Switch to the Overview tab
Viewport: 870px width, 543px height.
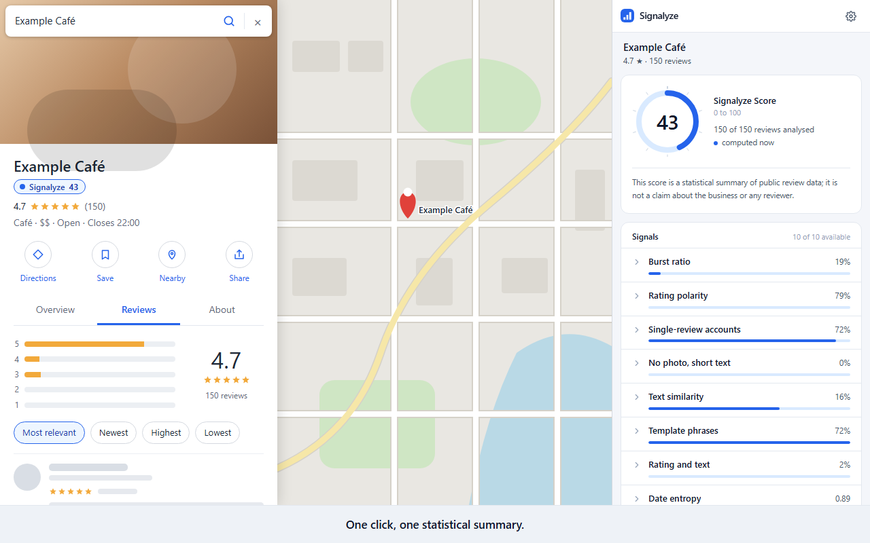[x=55, y=310]
